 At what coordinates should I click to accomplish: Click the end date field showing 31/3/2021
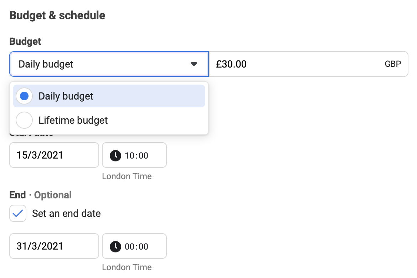tap(54, 246)
